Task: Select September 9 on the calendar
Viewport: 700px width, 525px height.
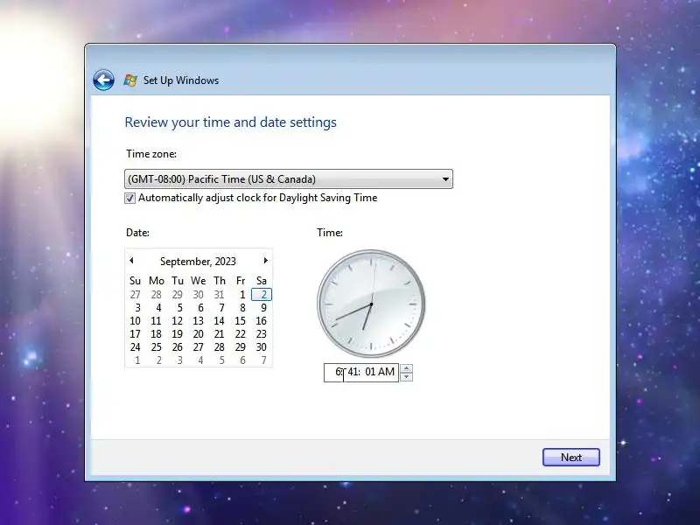Action: coord(263,308)
